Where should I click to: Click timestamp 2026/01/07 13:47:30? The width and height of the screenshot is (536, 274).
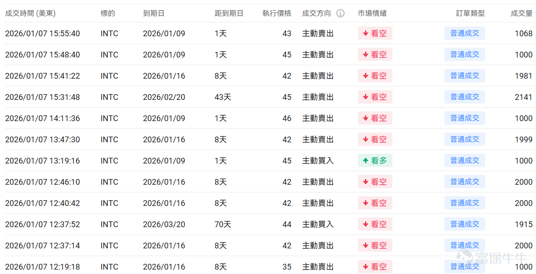tap(42, 140)
